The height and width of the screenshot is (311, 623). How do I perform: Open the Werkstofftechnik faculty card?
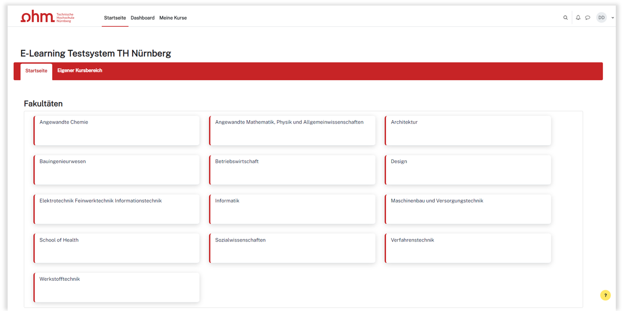pyautogui.click(x=117, y=288)
